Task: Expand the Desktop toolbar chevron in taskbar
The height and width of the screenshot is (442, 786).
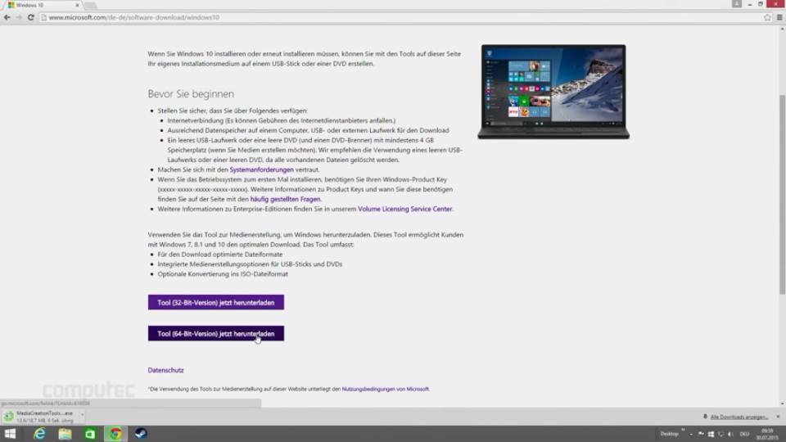Action: [683, 430]
